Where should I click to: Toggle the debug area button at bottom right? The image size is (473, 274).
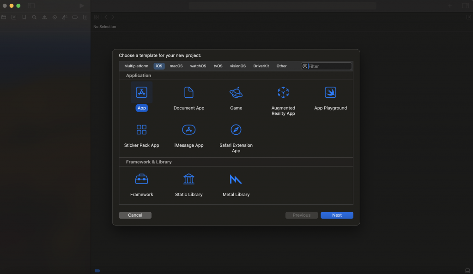(467, 271)
